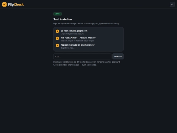Click the GRATIS badge
The width and height of the screenshot is (177, 133).
57,14
